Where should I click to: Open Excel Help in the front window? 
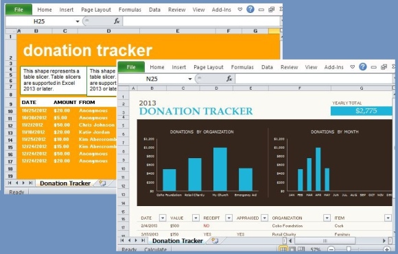363,67
